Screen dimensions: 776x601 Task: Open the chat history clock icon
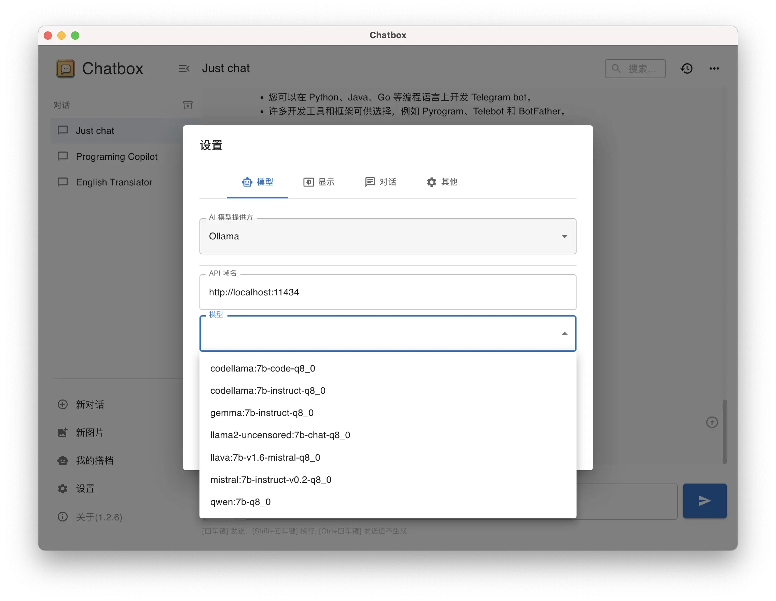687,69
